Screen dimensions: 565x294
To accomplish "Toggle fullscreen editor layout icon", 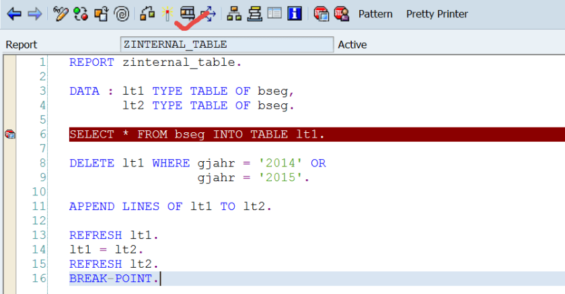I will click(274, 13).
